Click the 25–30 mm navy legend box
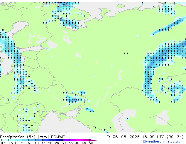 [59, 140]
